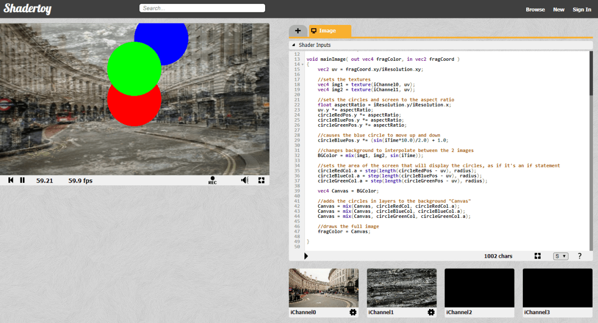This screenshot has height=323, width=598.
Task: Open the editor help question mark
Action: (x=580, y=256)
